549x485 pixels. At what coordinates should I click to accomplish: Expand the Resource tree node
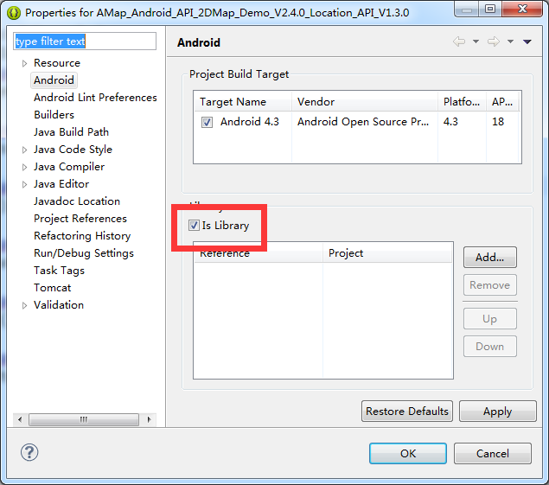[24, 63]
